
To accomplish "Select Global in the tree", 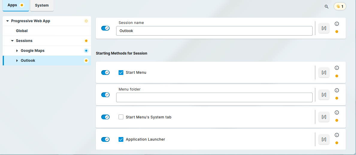I will pyautogui.click(x=22, y=31).
